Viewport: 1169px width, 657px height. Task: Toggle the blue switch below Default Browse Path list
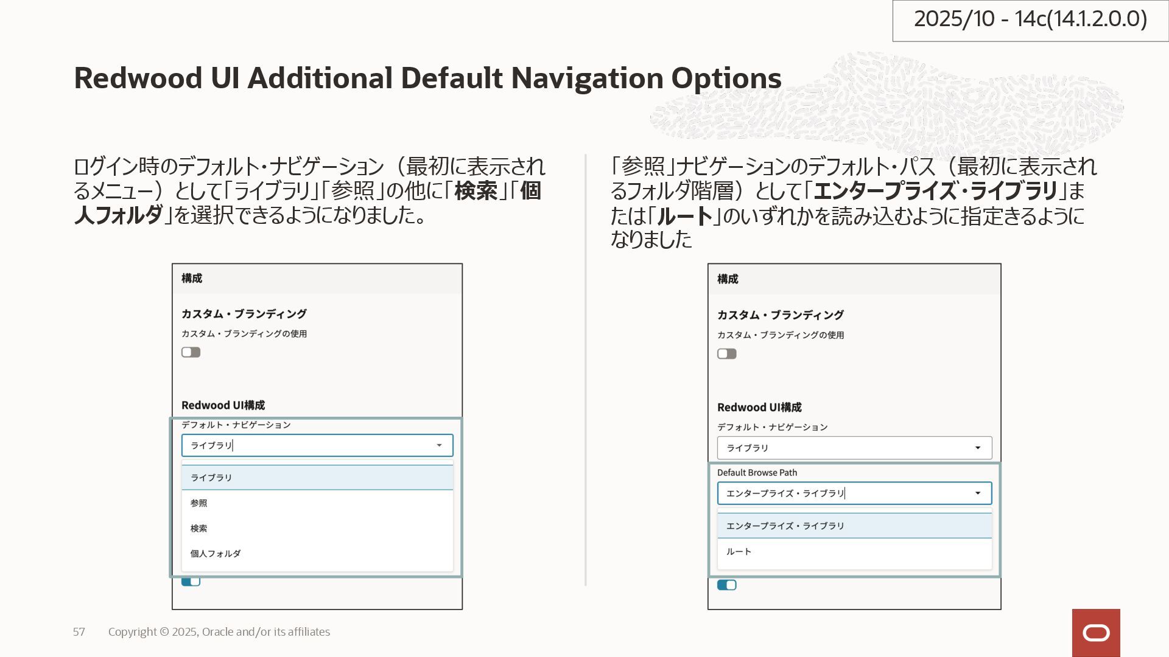point(726,585)
